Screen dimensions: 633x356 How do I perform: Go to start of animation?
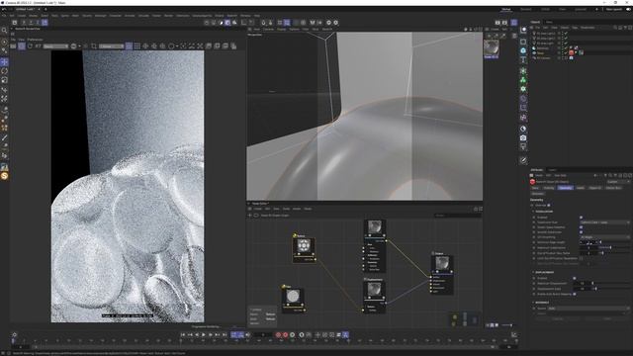coord(183,334)
